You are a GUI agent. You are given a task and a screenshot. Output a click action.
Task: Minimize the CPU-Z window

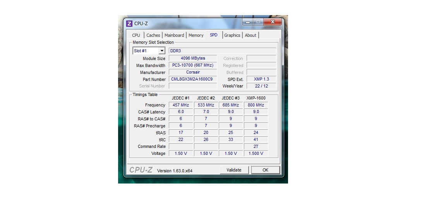click(248, 22)
